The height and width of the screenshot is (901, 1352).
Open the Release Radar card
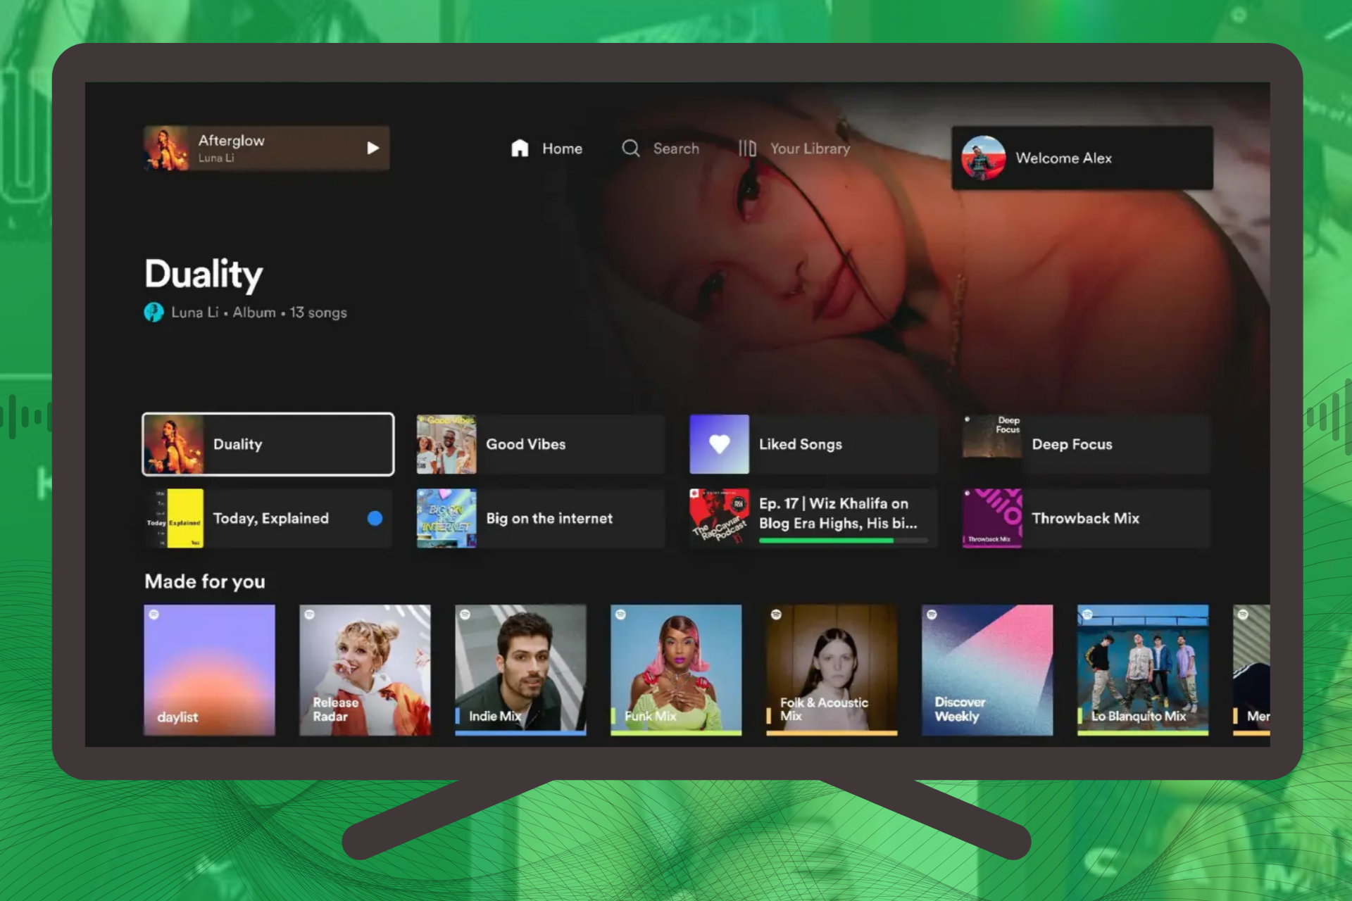365,670
